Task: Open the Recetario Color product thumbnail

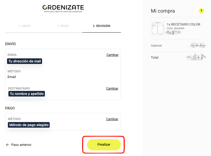Action: (157, 28)
